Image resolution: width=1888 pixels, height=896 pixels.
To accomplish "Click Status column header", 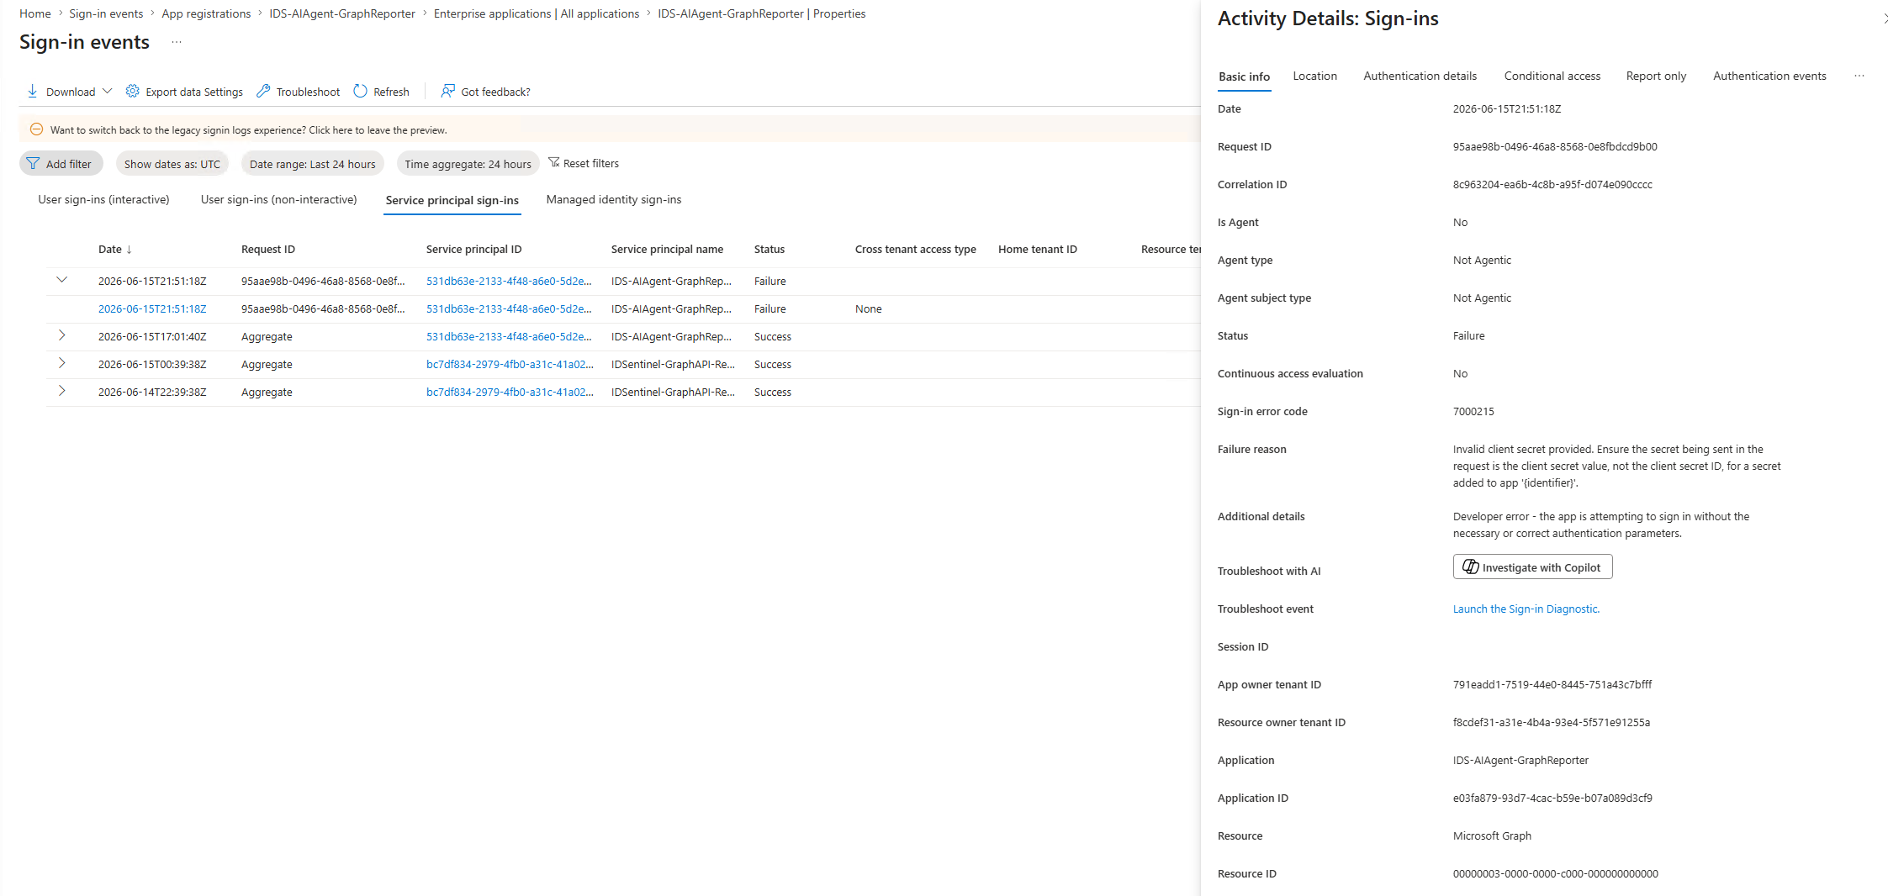I will pyautogui.click(x=769, y=249).
